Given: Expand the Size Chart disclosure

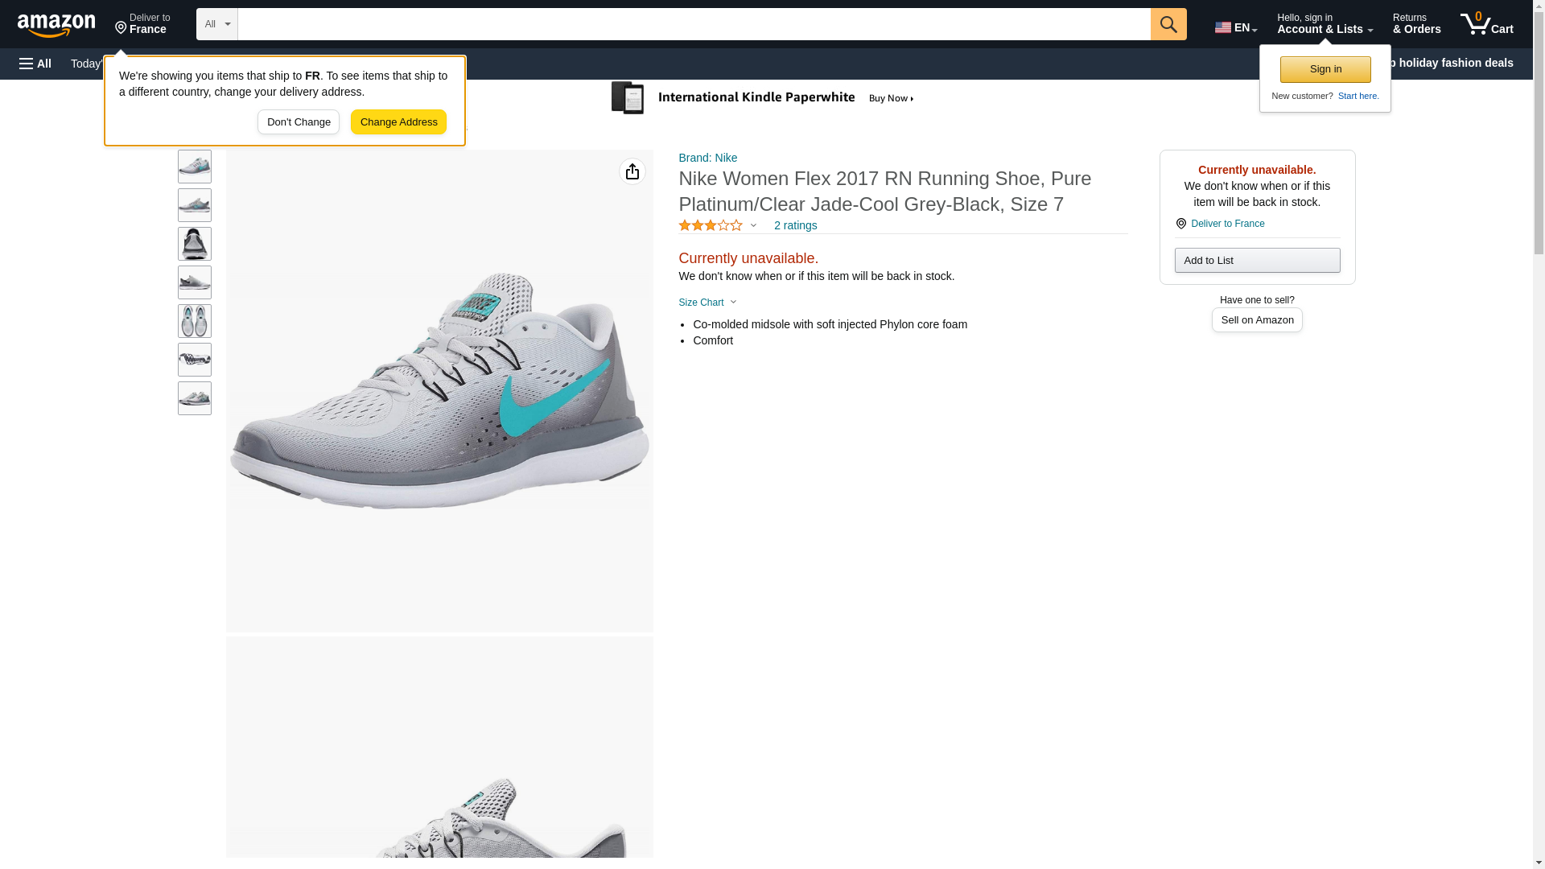Looking at the screenshot, I should click(707, 303).
